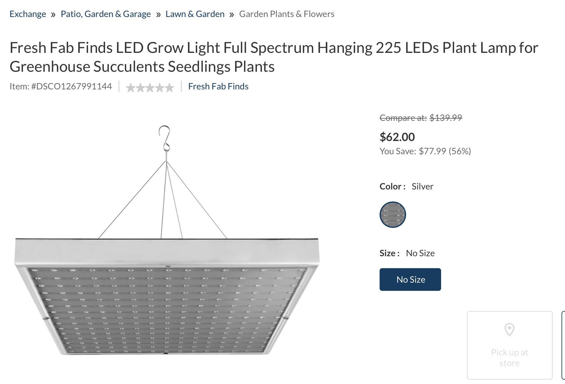Open the Fresh Fab Finds brand link
The image size is (565, 384).
(x=218, y=87)
